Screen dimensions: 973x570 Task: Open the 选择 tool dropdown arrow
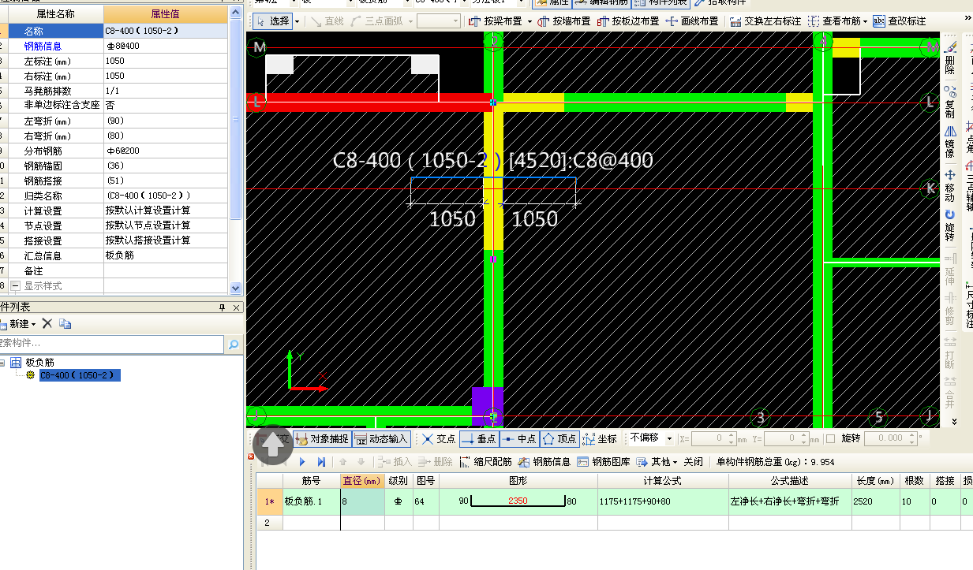click(x=298, y=21)
